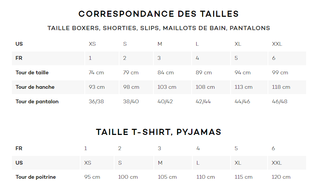The image size is (313, 194).
Task: Click the Tour de taille row label
Action: 32,72
